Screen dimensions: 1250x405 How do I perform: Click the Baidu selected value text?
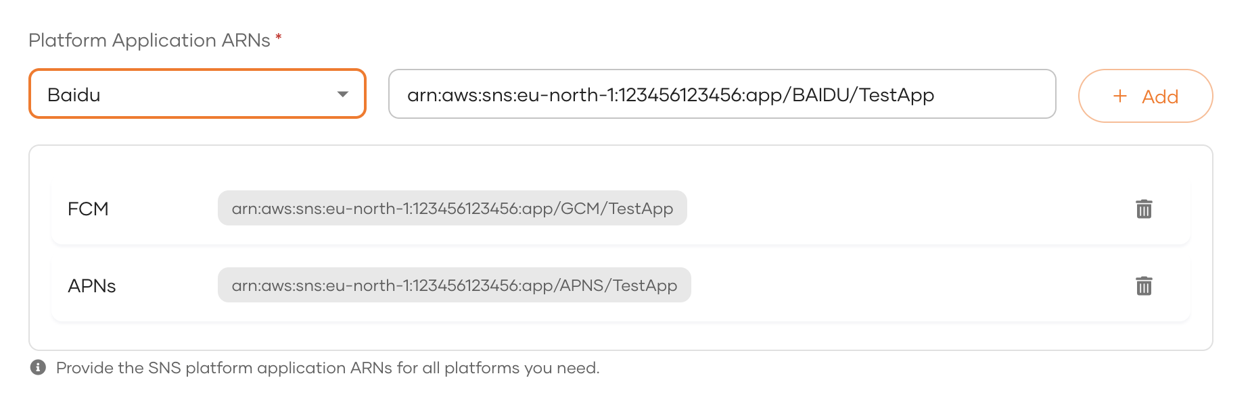[74, 95]
